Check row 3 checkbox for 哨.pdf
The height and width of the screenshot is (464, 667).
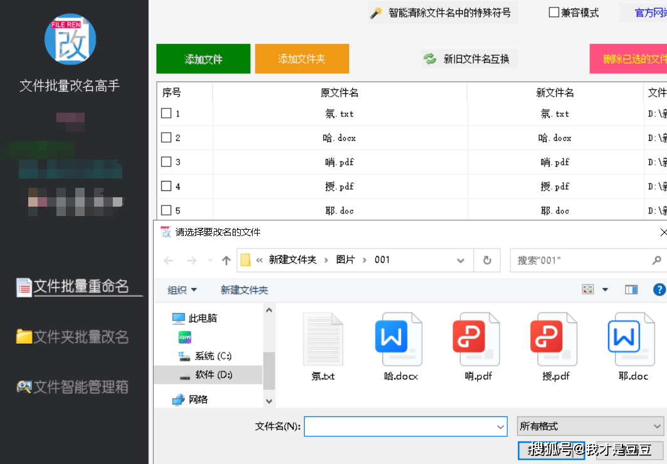pos(166,162)
